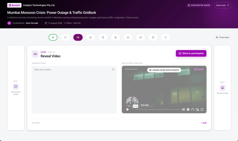
Task: Open video player settings gear
Action: [188, 109]
